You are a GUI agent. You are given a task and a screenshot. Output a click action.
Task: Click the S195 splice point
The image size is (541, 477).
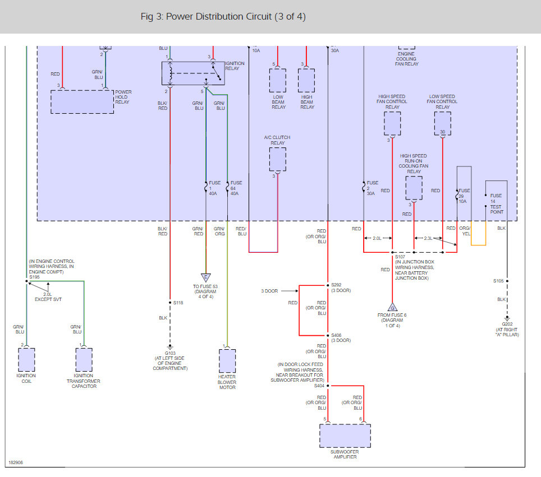tap(26, 281)
